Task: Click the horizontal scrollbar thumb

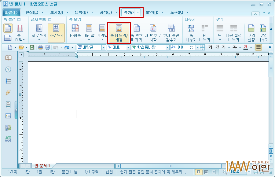Action: pyautogui.click(x=171, y=166)
